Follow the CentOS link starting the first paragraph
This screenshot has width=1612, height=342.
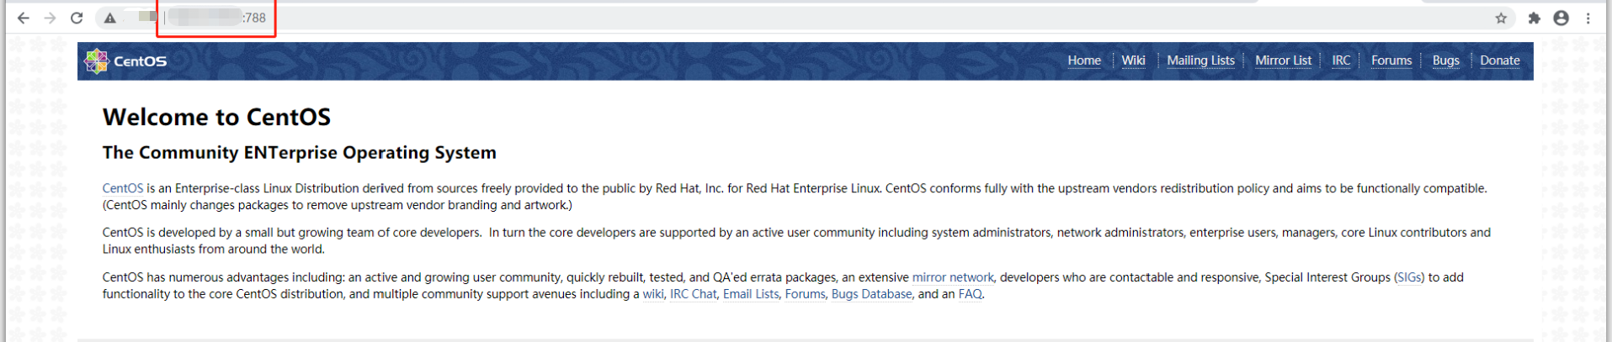click(x=123, y=188)
